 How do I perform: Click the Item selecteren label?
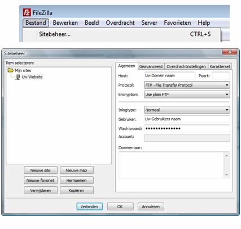click(20, 63)
